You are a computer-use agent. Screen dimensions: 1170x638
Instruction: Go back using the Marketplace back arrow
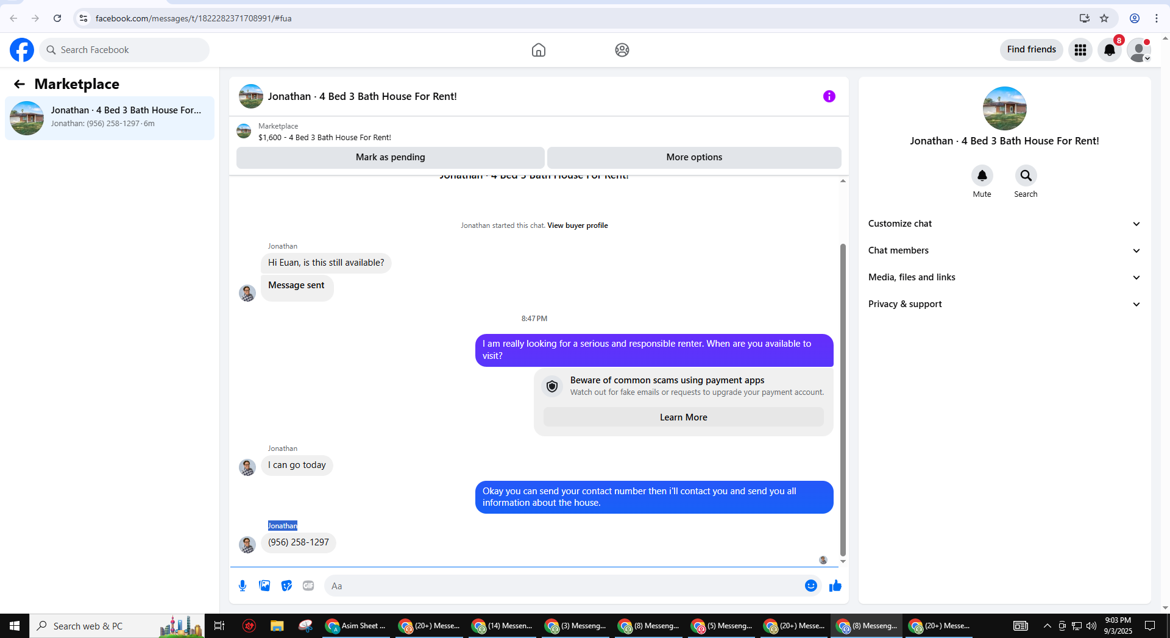pos(19,84)
